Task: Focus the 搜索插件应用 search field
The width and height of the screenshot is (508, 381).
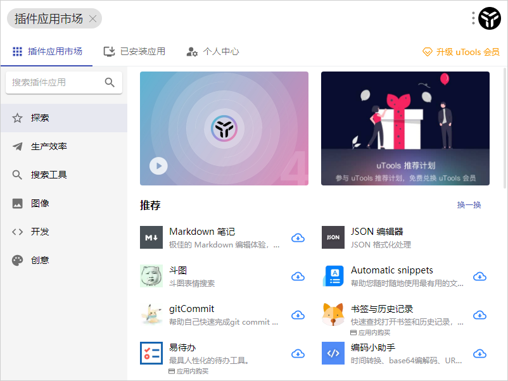Action: (x=64, y=82)
